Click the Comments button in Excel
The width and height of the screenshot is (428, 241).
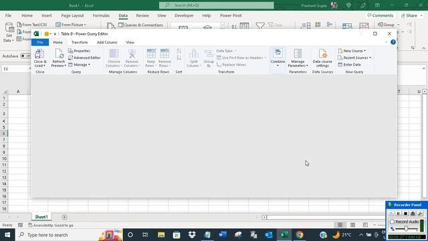(381, 15)
